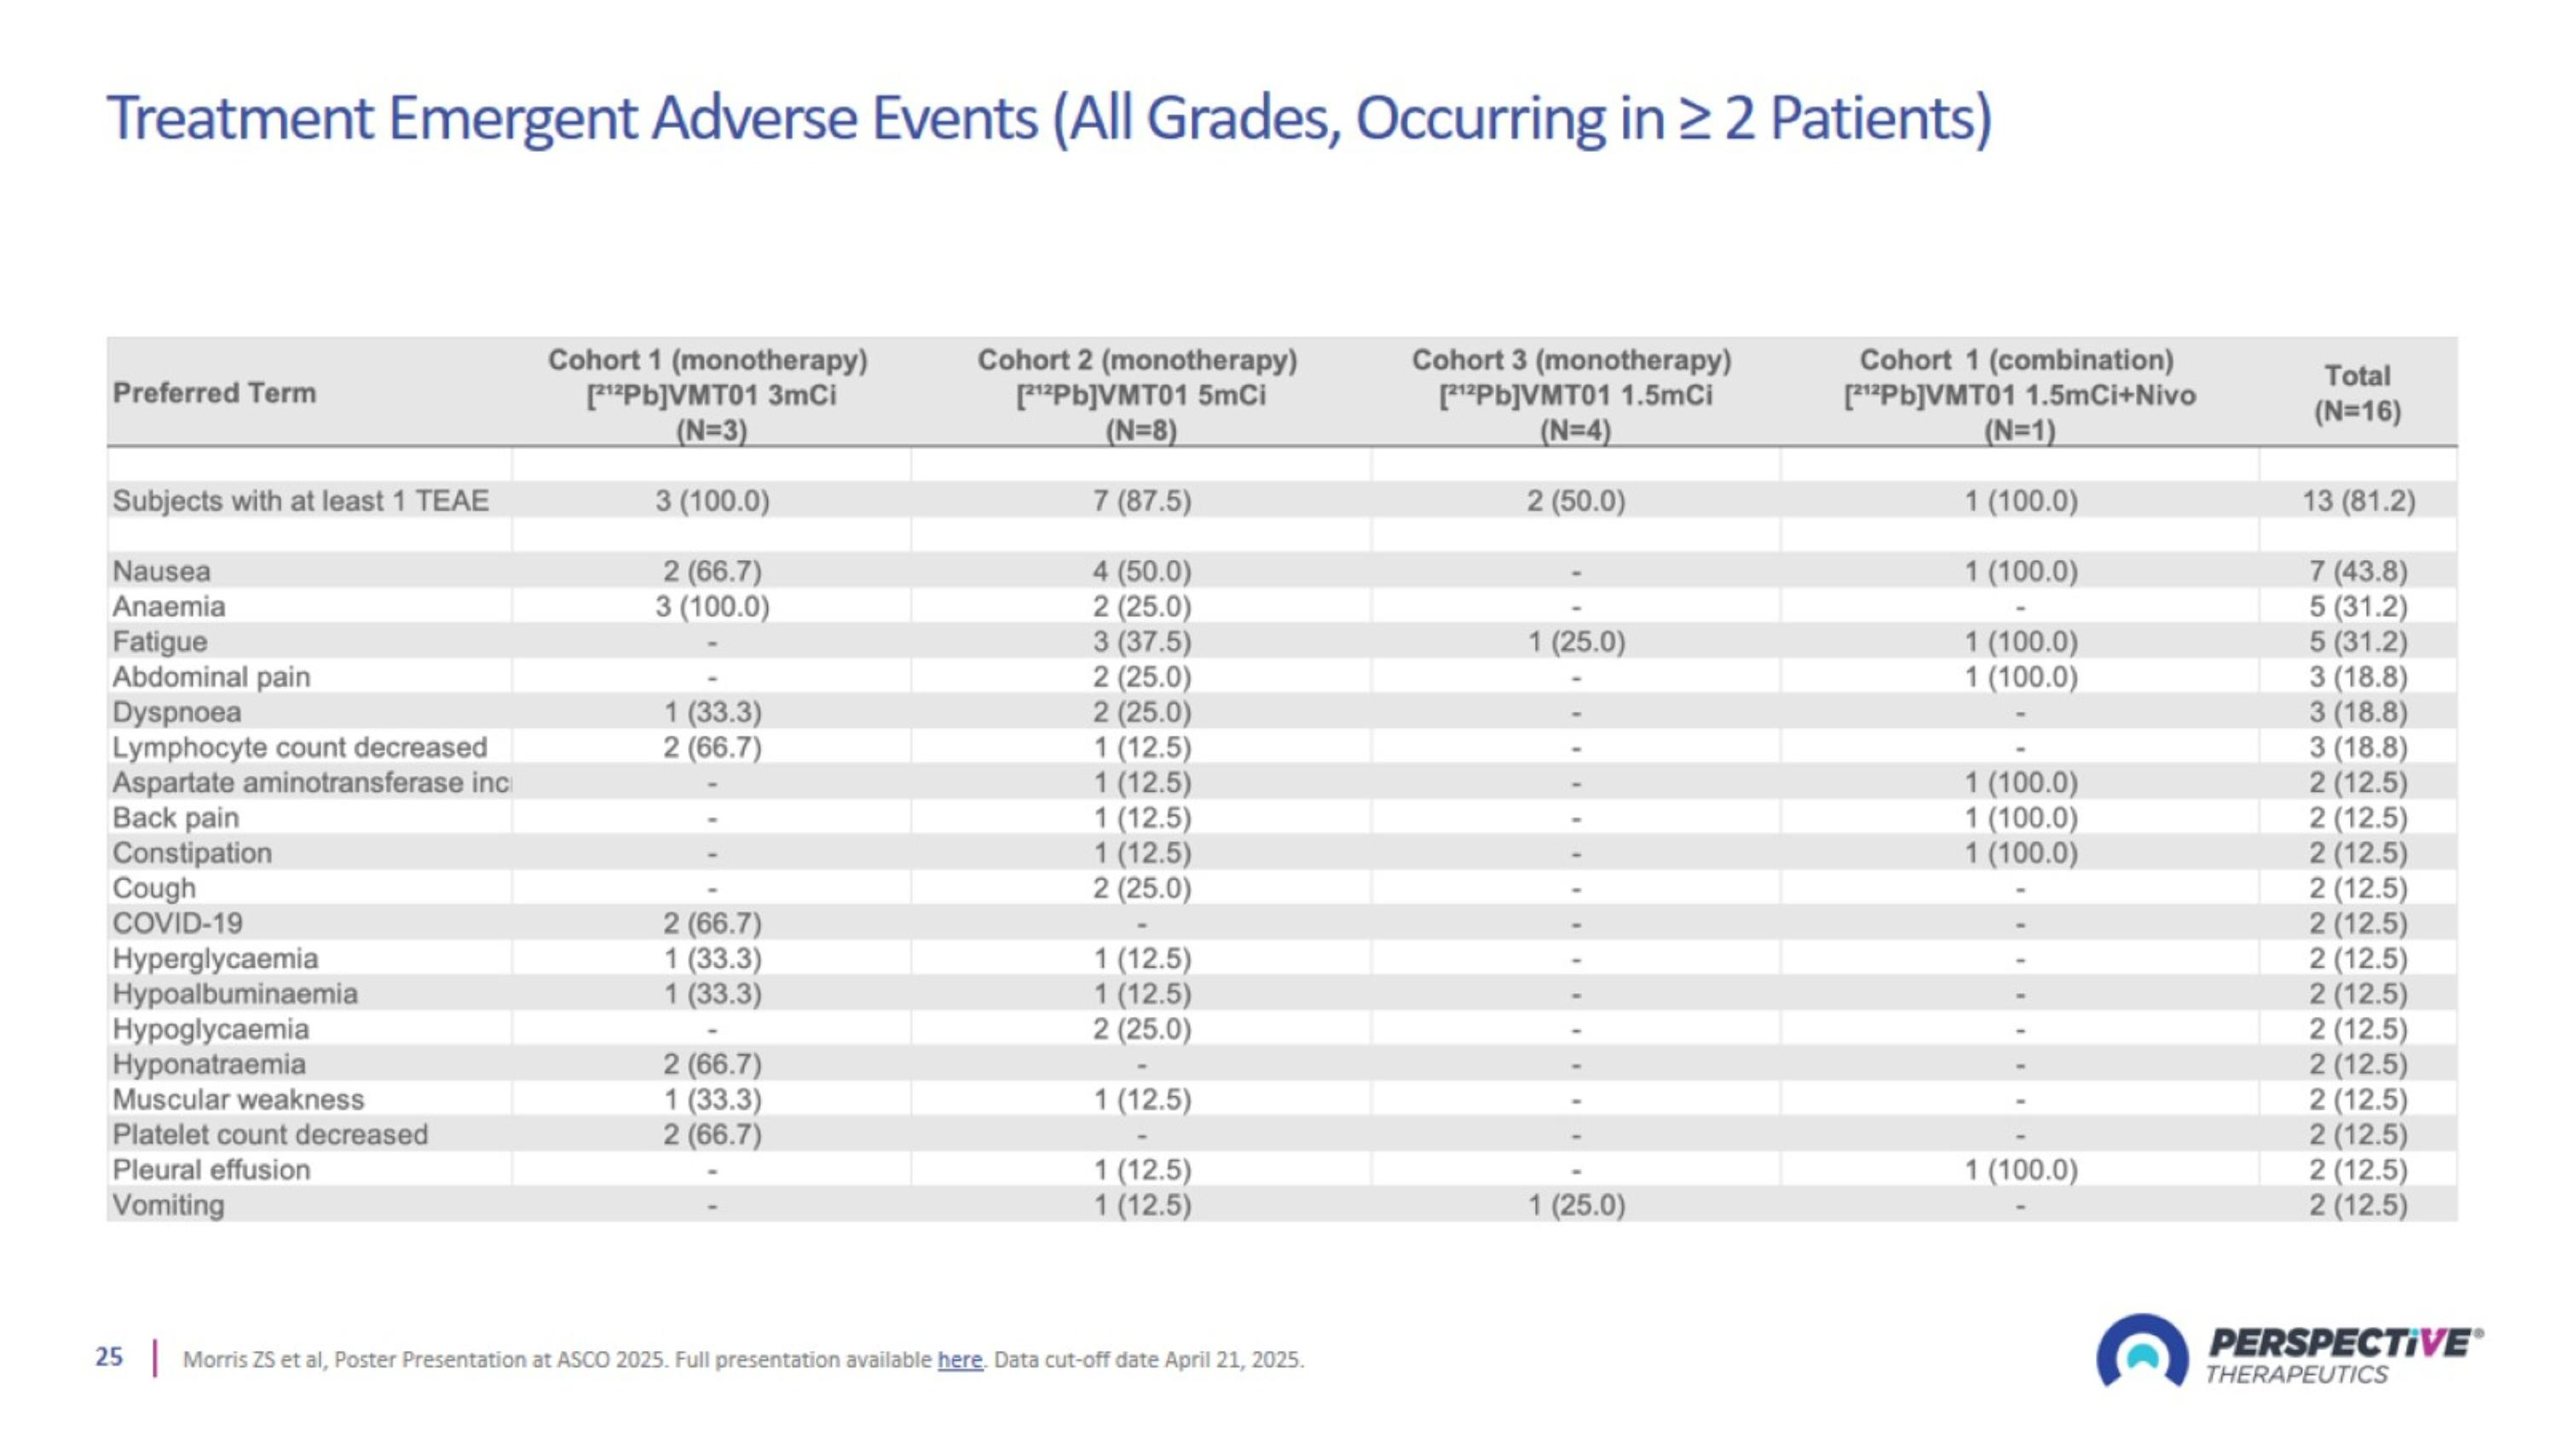Select the COVID-19 row label
Image resolution: width=2557 pixels, height=1438 pixels.
point(177,924)
